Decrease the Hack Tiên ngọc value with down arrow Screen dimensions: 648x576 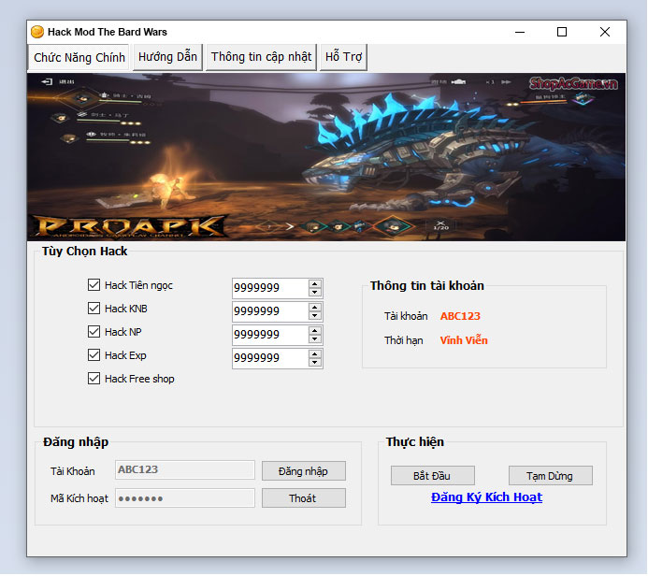(314, 292)
